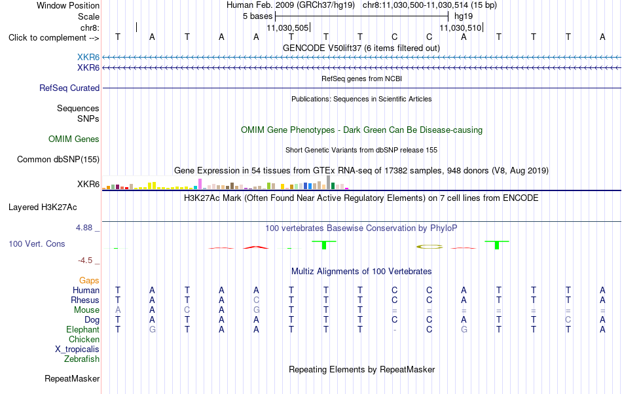Image resolution: width=622 pixels, height=394 pixels.
Task: Select the Rhesus alignment row label
Action: pyautogui.click(x=85, y=300)
